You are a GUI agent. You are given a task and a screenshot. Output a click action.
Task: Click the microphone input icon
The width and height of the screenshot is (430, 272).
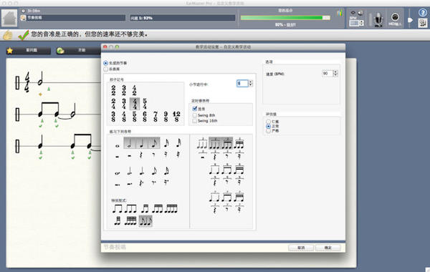click(x=378, y=19)
